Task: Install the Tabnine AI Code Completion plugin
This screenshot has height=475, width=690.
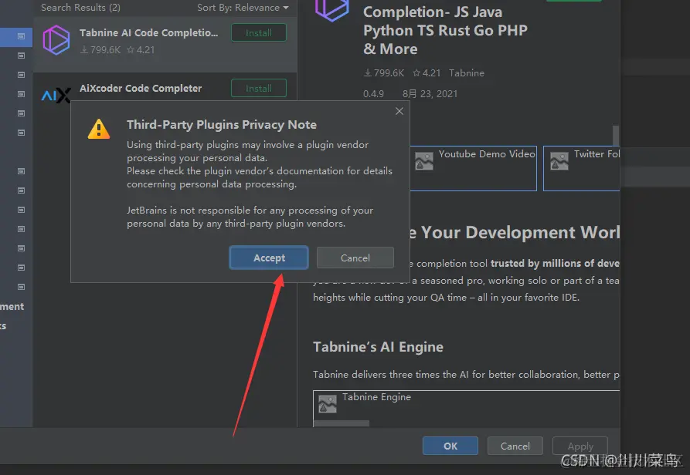Action: coord(259,33)
